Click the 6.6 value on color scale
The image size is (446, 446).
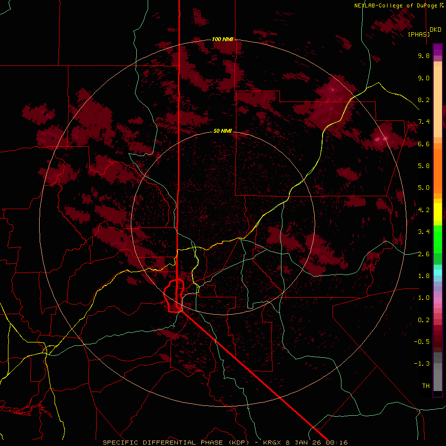pos(424,144)
